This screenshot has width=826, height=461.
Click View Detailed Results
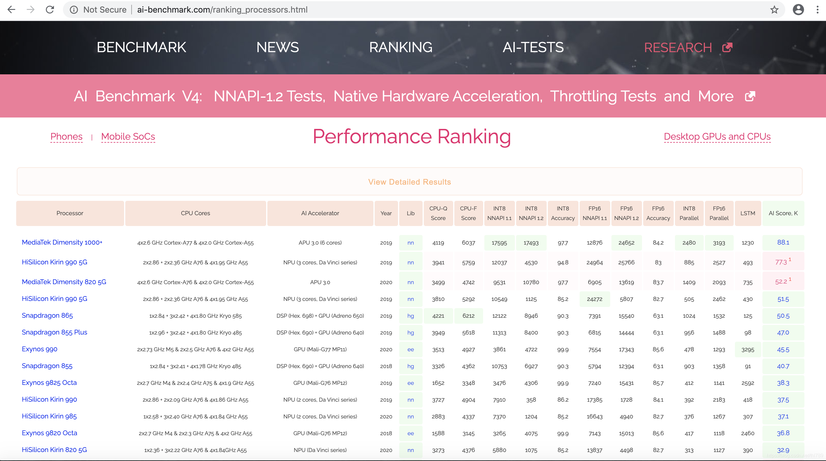click(x=409, y=182)
